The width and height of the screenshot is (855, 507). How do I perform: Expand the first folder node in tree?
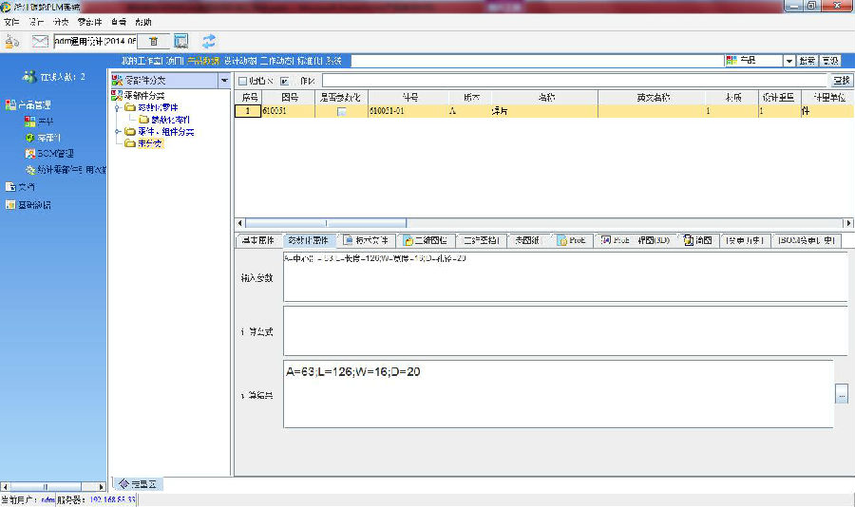coord(117,107)
